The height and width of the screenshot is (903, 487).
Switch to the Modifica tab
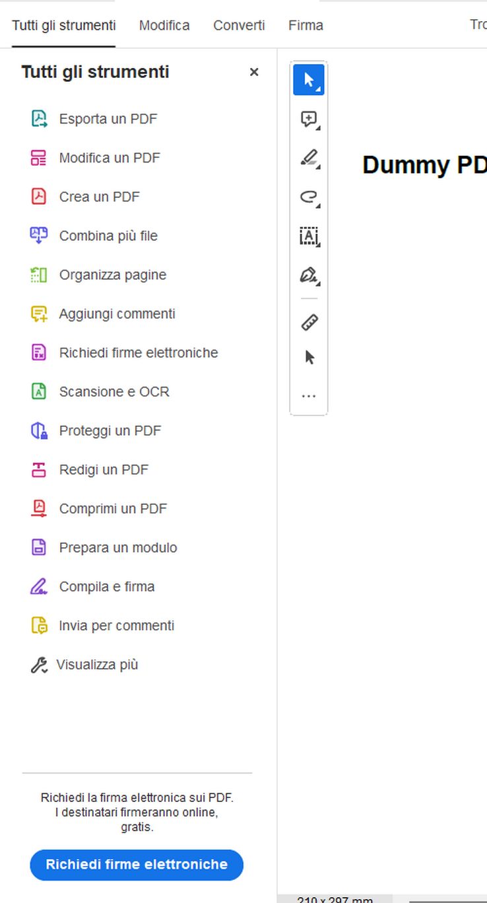pyautogui.click(x=164, y=25)
